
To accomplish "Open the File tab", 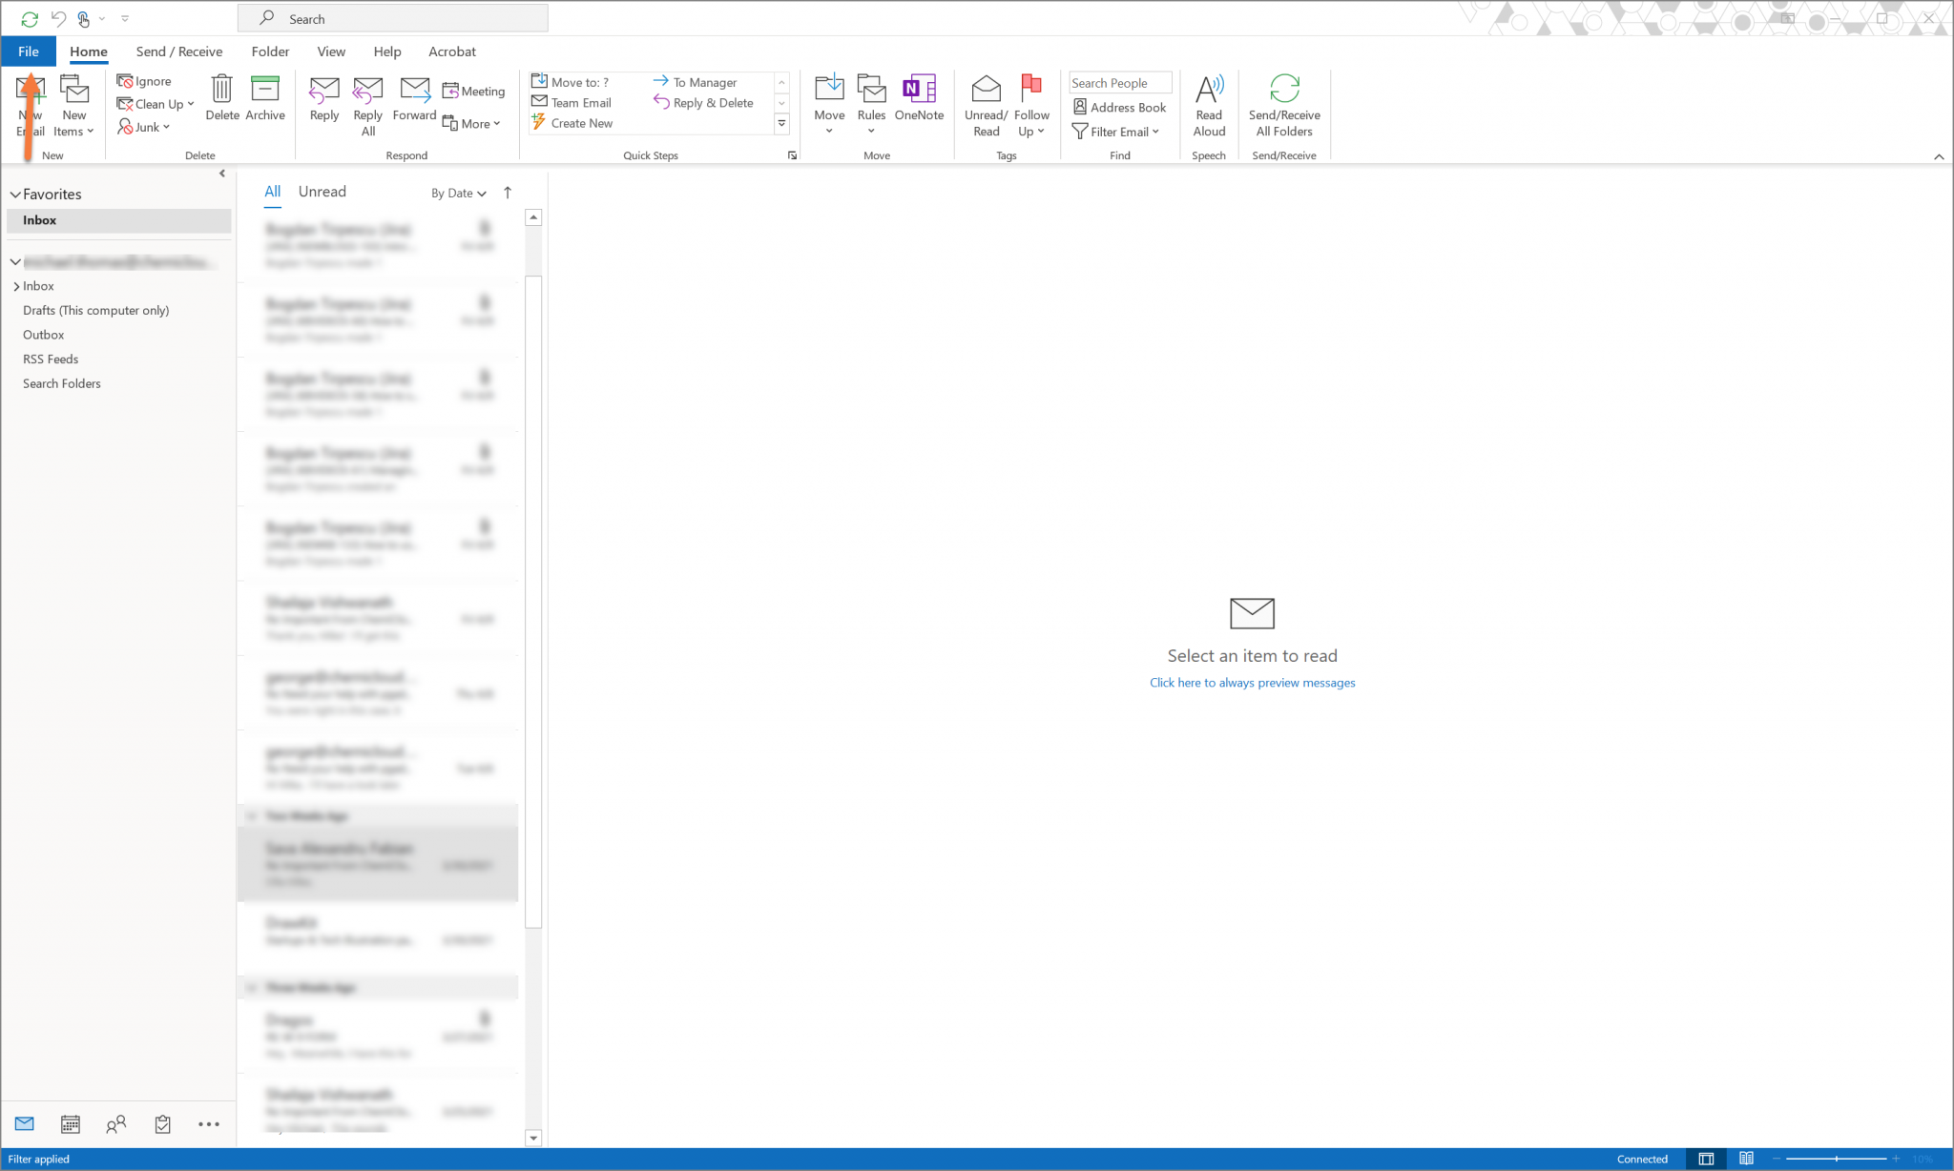I will (28, 51).
